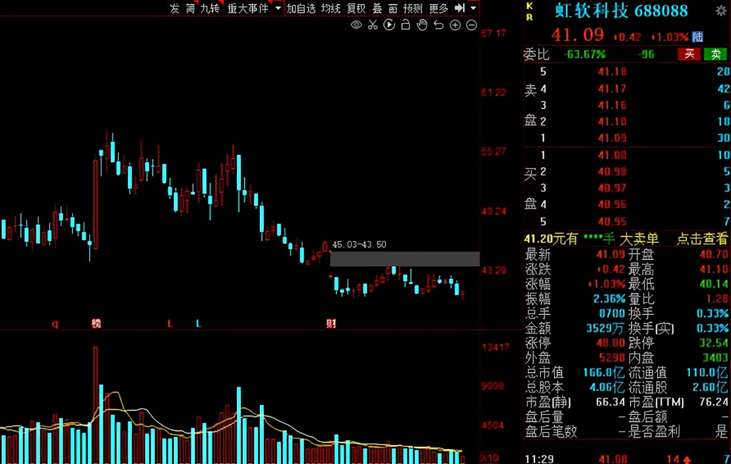Viewport: 731px width, 464px height.
Task: Click the 最高 value 41.10
Action: tap(713, 269)
